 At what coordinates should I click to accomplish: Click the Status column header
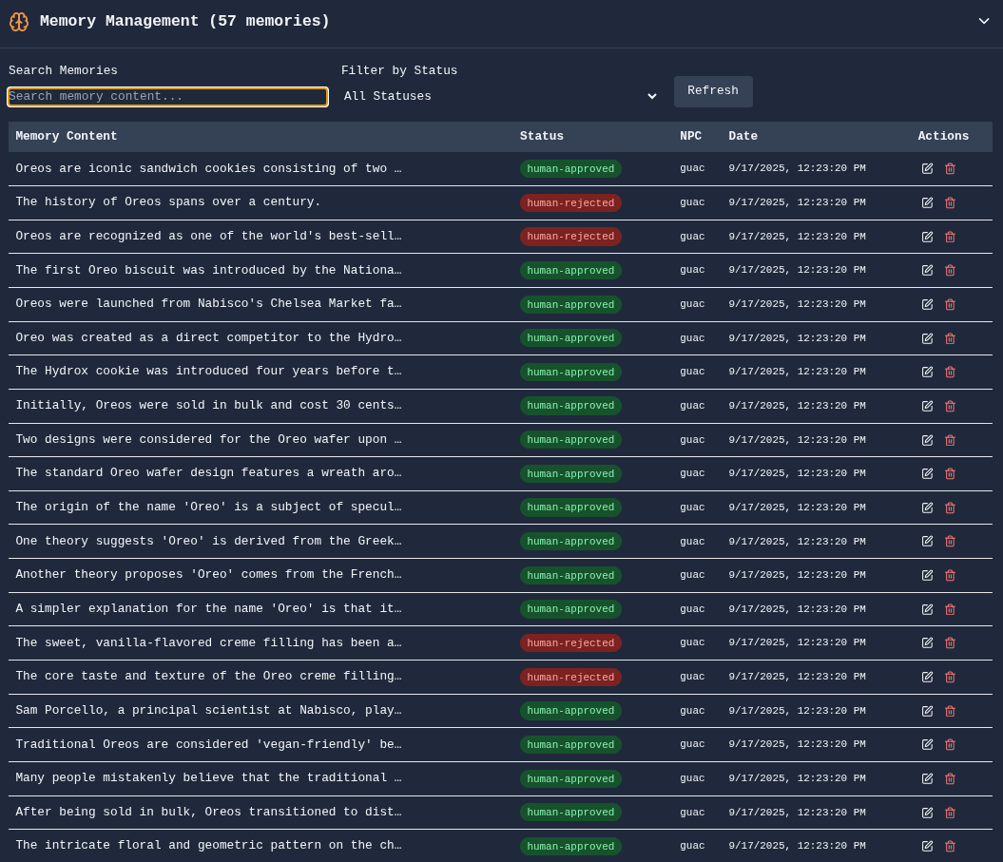click(542, 136)
